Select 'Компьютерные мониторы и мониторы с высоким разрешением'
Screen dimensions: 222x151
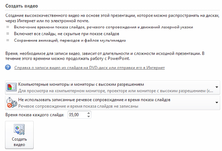point(81,84)
